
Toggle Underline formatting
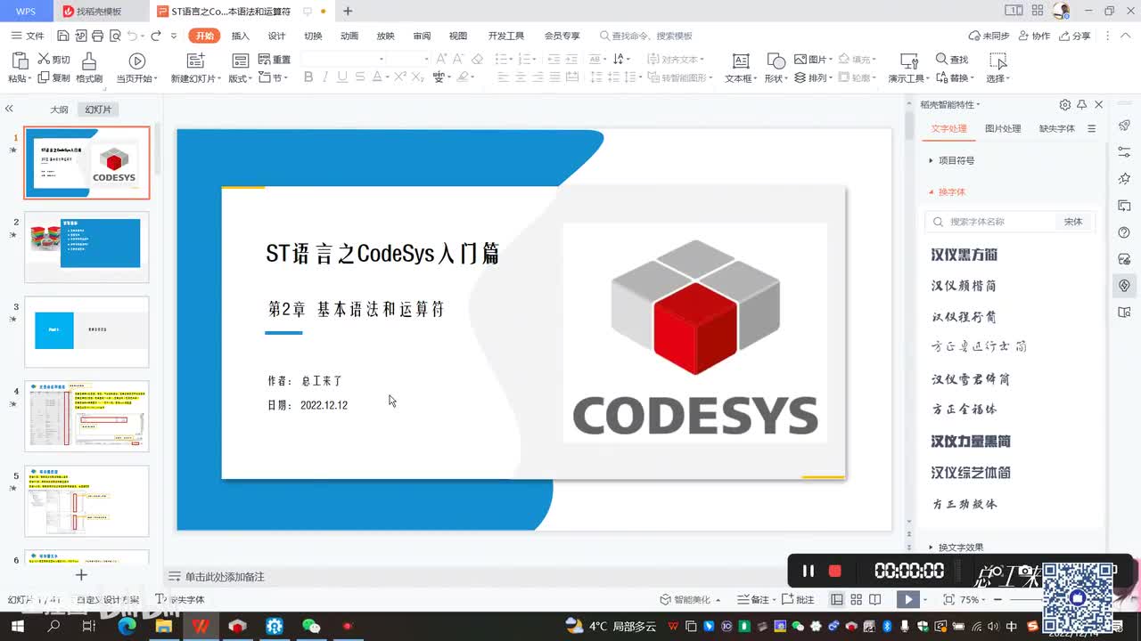tap(342, 77)
